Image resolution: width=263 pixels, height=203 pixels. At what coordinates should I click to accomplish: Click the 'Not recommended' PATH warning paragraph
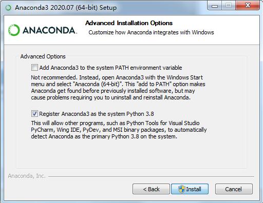tap(118, 88)
